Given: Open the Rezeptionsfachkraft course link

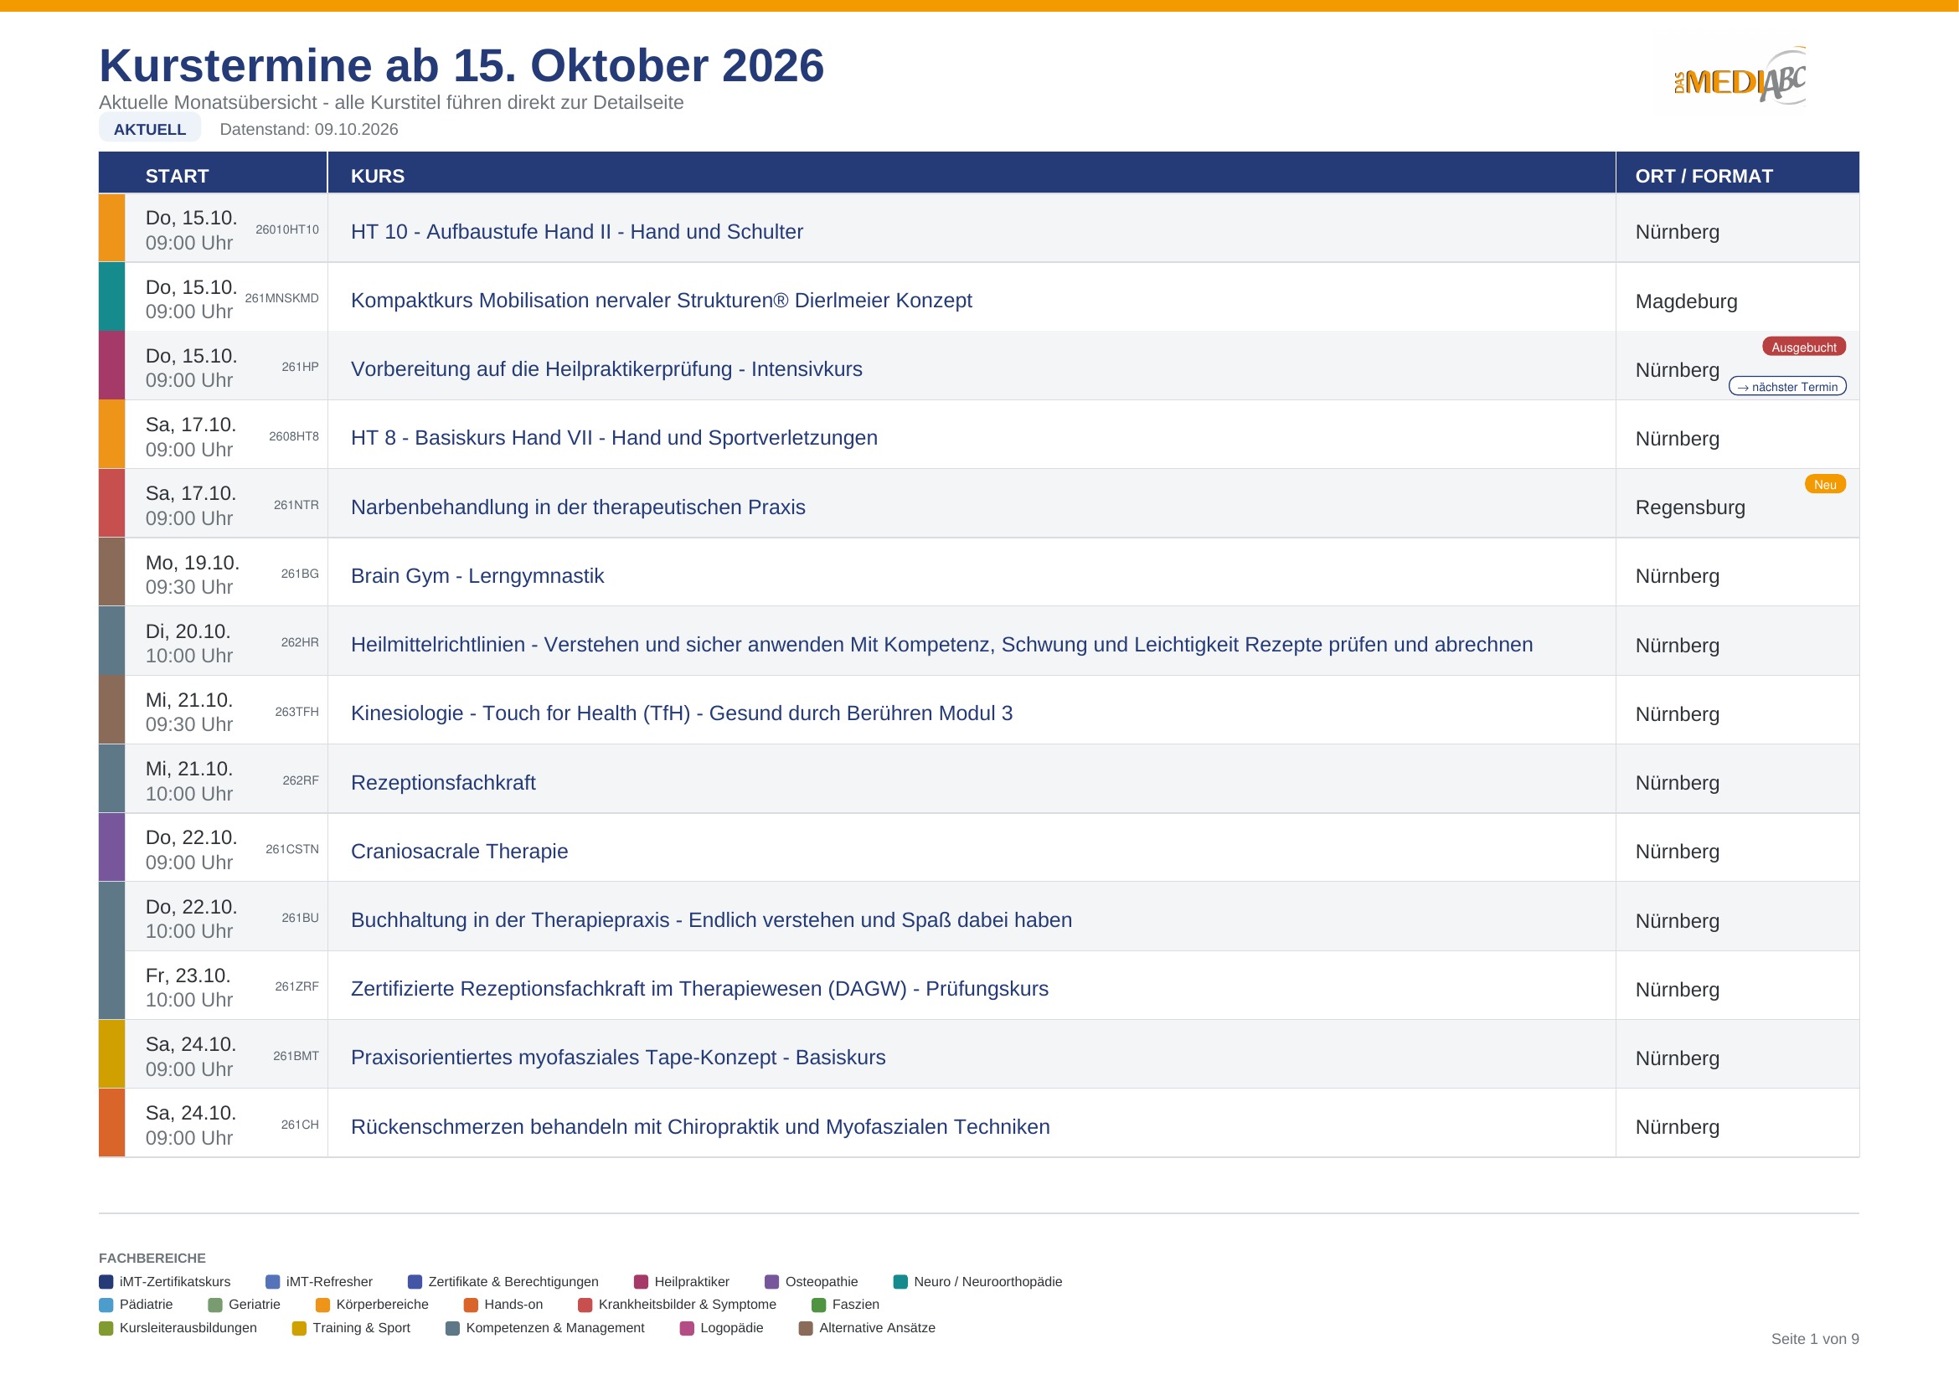Looking at the screenshot, I should point(443,782).
